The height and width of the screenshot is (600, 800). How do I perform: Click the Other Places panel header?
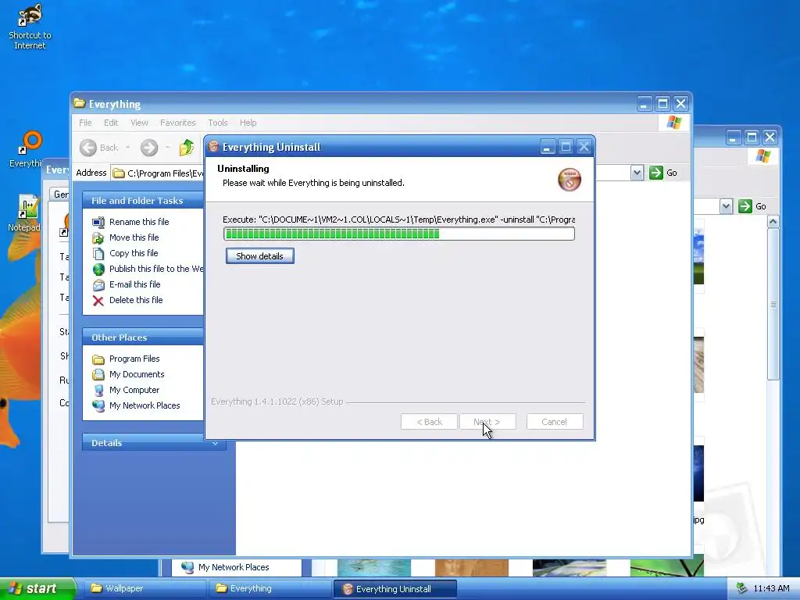143,337
